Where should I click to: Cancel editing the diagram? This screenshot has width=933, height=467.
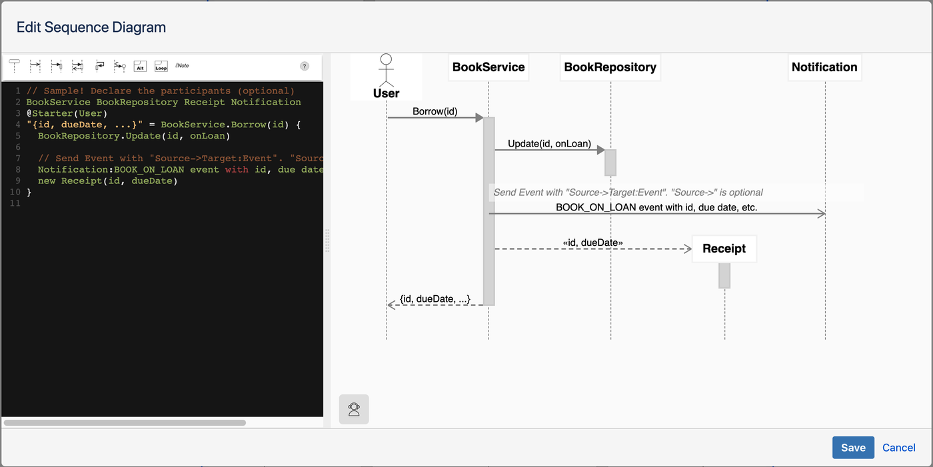(898, 448)
